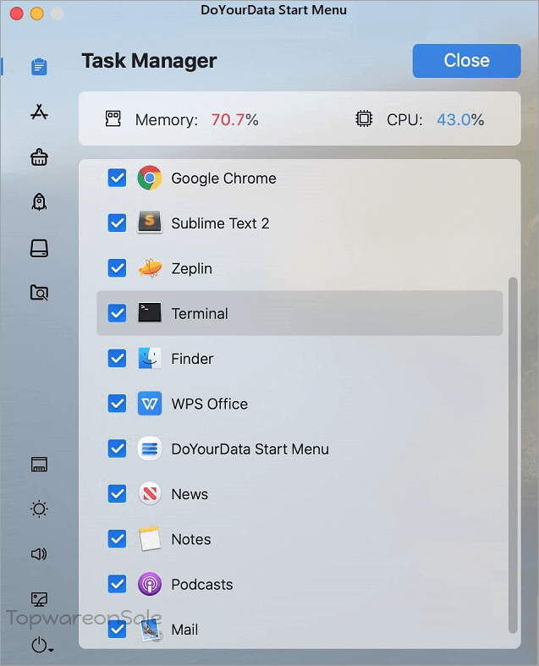Open the disk drive sidebar icon
The image size is (539, 666).
[39, 248]
